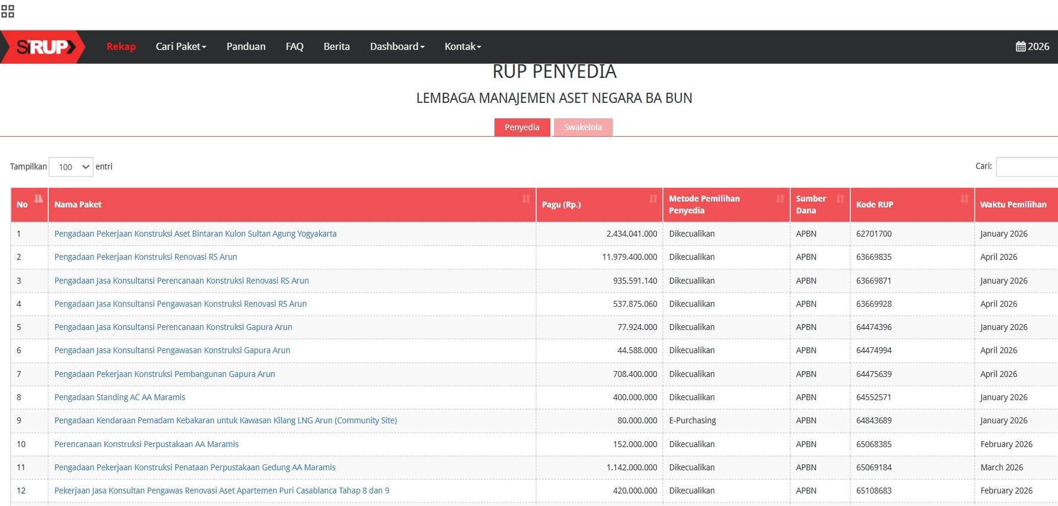1058x506 pixels.
Task: Open package Konstruksi Aset Bintaran Kulon Yogyakarta
Action: 195,234
